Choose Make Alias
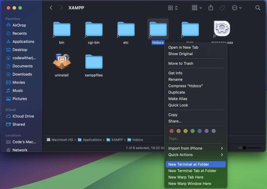The image size is (267, 189). [196, 99]
